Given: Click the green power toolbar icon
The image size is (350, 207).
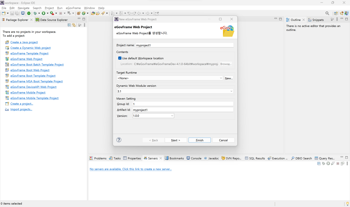Looking at the screenshot, I should pyautogui.click(x=29, y=13).
